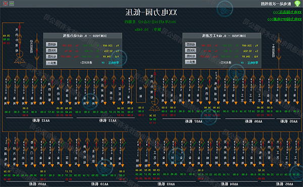Select the 空压机 feeder breaker symbol
This screenshot has width=303, height=187.
tap(123, 82)
